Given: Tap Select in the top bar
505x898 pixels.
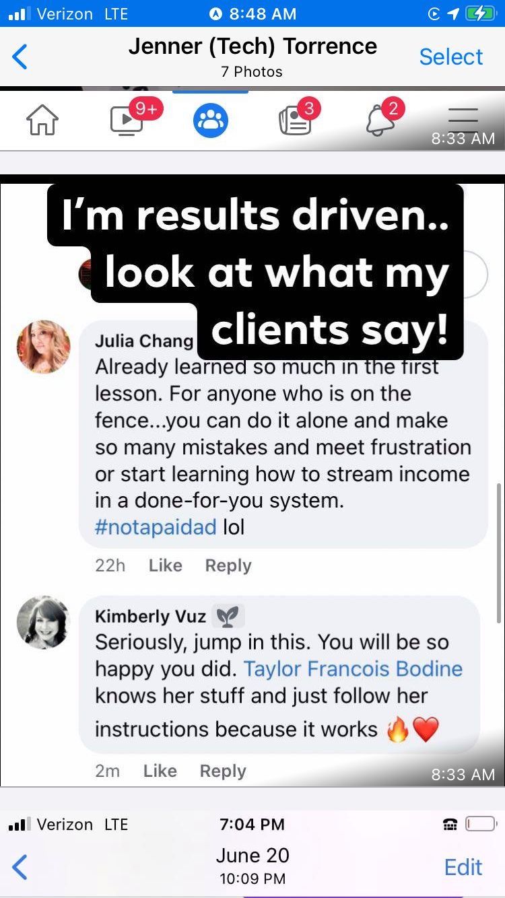Looking at the screenshot, I should 451,57.
